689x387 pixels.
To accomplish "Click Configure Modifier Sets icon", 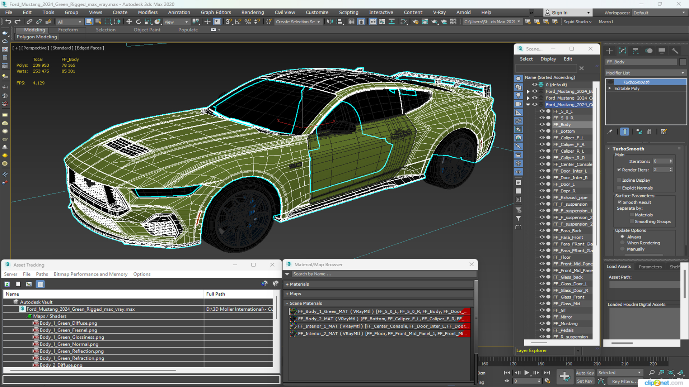I will click(x=664, y=132).
